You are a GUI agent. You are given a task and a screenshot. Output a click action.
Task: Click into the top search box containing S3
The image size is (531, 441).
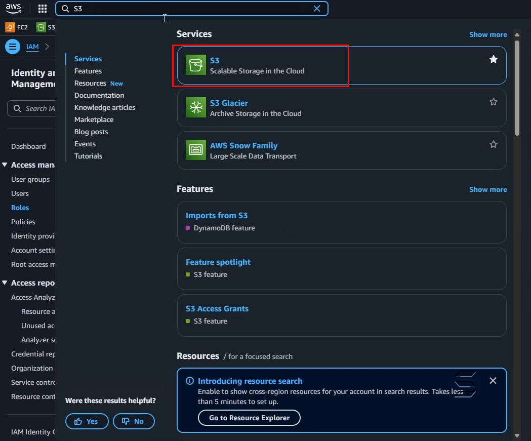coord(192,9)
